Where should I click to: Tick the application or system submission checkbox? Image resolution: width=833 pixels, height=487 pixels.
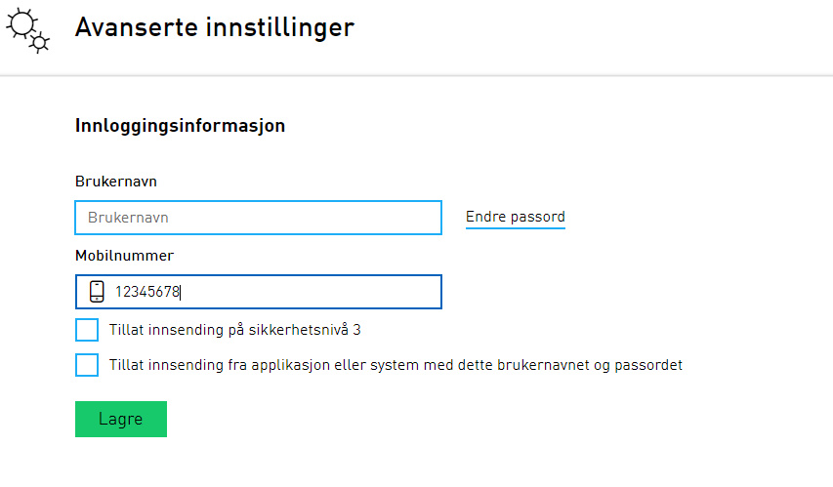pos(87,365)
